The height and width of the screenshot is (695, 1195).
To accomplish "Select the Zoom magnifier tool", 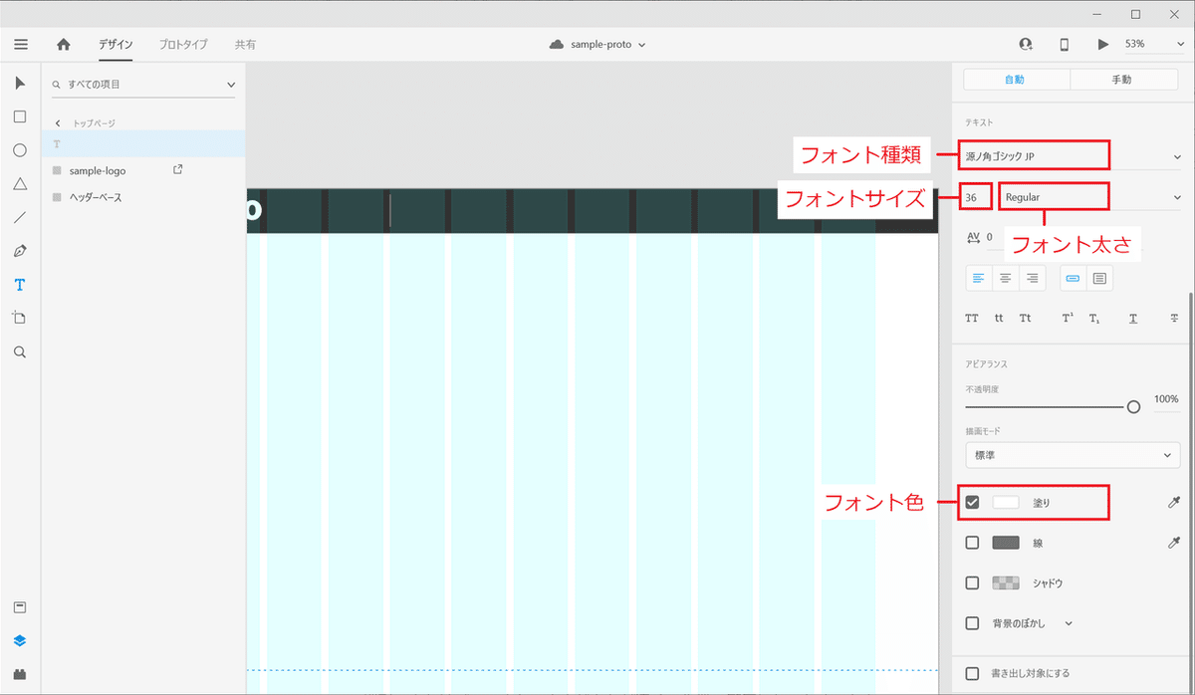I will [20, 352].
